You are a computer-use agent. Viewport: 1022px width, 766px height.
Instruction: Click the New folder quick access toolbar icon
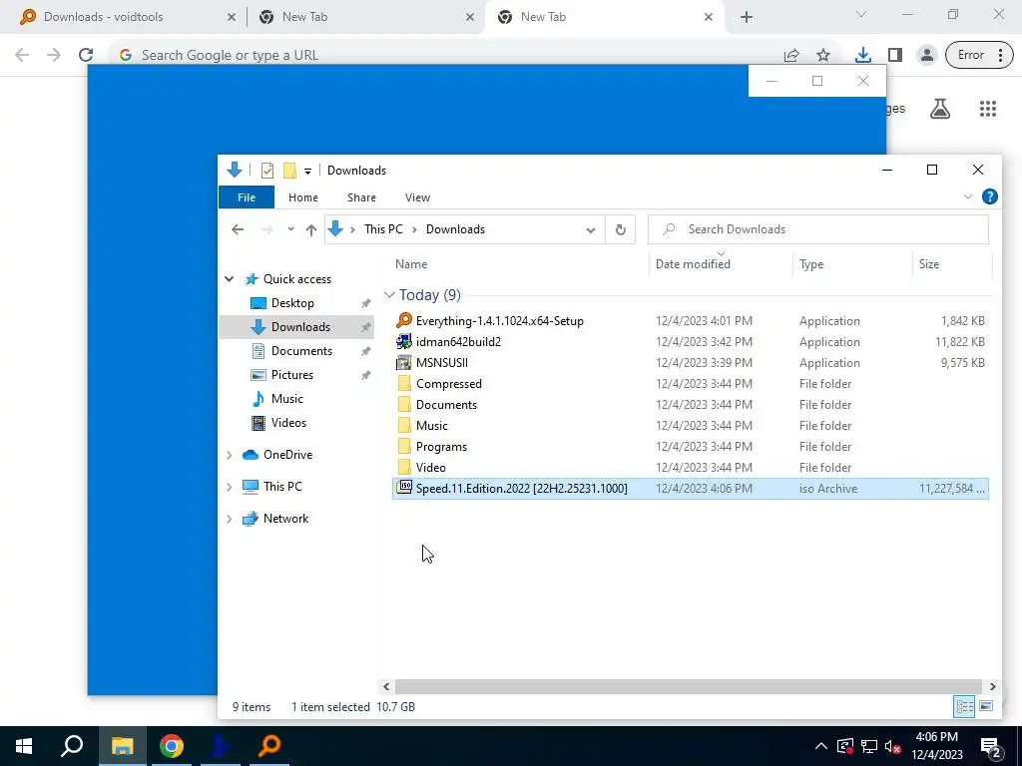290,171
